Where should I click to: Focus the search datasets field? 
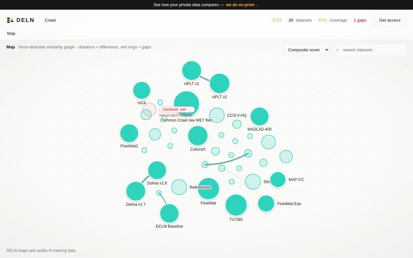[370, 50]
